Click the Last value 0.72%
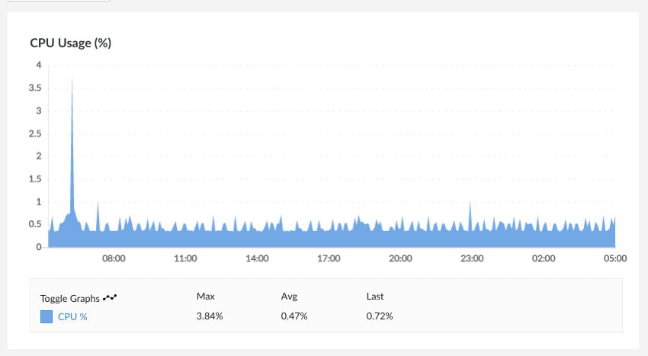The image size is (648, 356). click(x=380, y=316)
